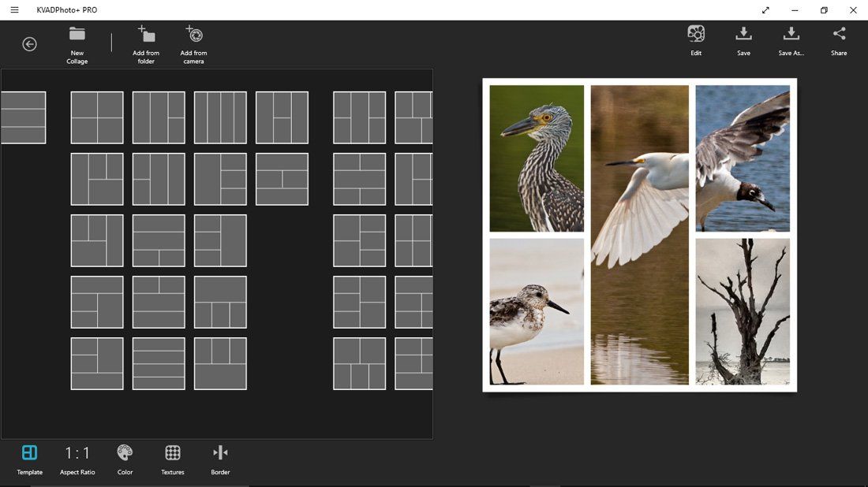
Task: Click the heron photo in the collage
Action: (536, 156)
